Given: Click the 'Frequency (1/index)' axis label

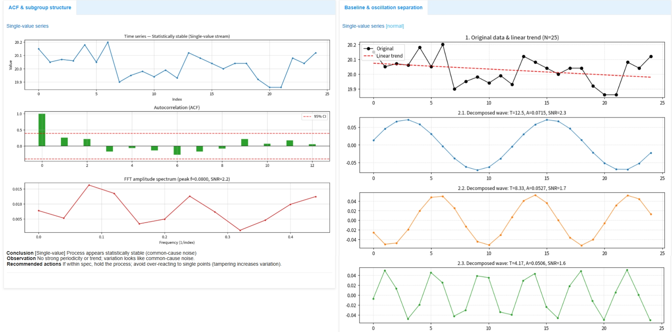Looking at the screenshot, I should 177,243.
